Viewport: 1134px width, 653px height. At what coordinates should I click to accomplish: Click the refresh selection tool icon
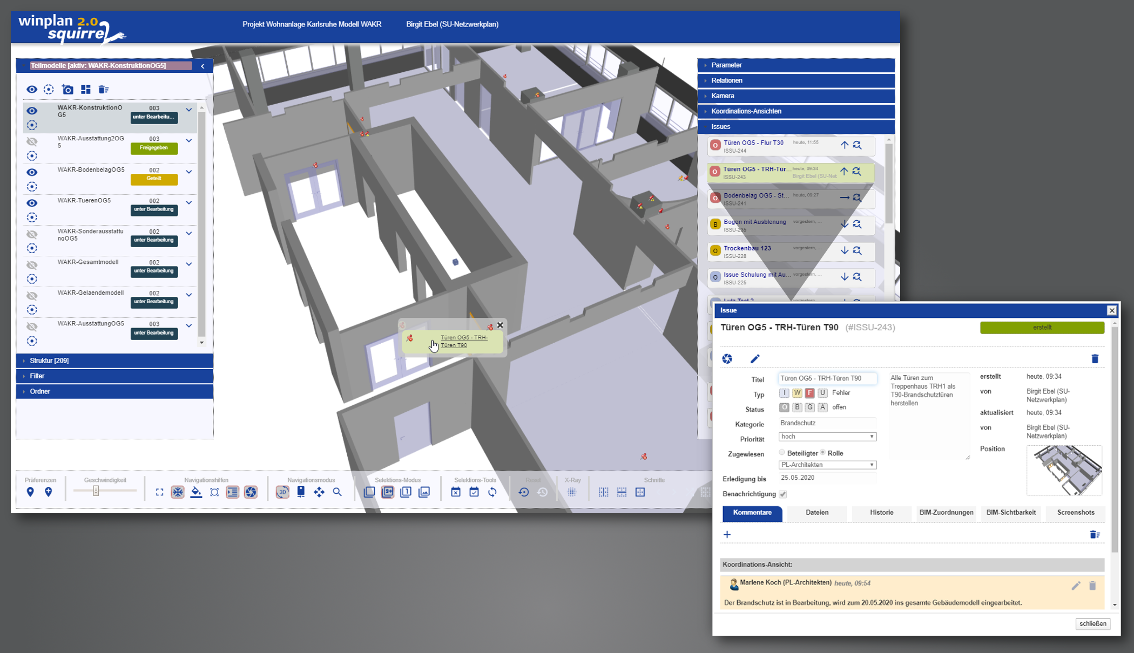492,492
